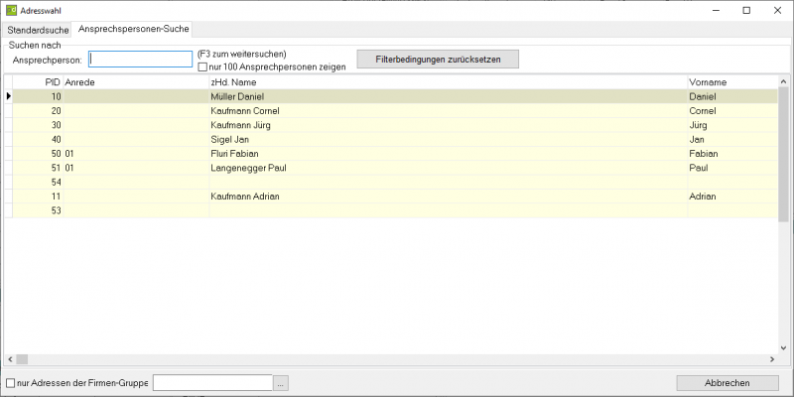Viewport: 794px width, 397px height.
Task: Select row Sigel Jan
Action: [x=395, y=139]
